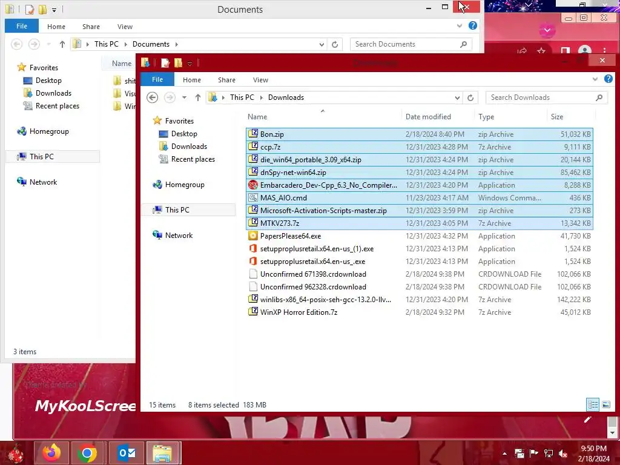620x465 pixels.
Task: Click This PC breadcrumb in Downloads address bar
Action: 242,97
